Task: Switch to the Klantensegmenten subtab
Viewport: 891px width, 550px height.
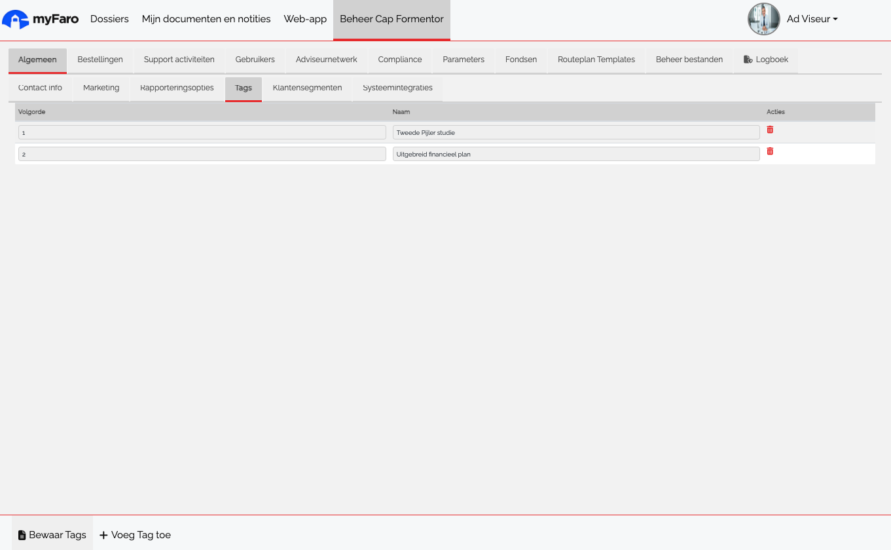Action: (x=307, y=88)
